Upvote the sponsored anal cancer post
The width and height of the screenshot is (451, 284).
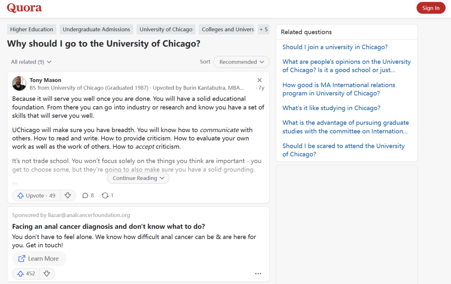(26, 274)
